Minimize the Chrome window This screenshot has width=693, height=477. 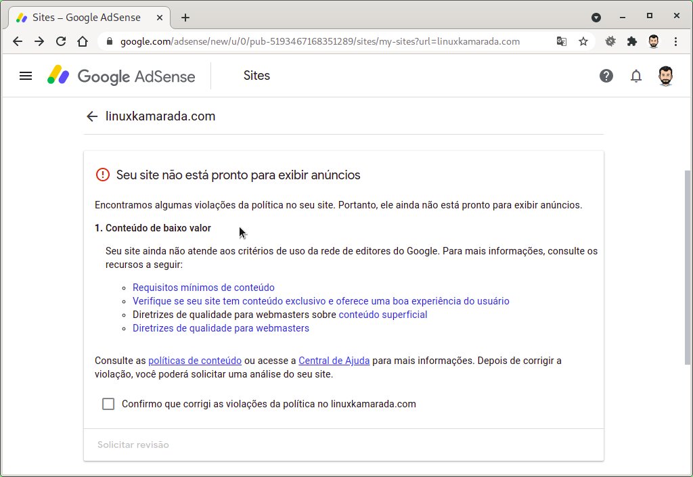(623, 18)
